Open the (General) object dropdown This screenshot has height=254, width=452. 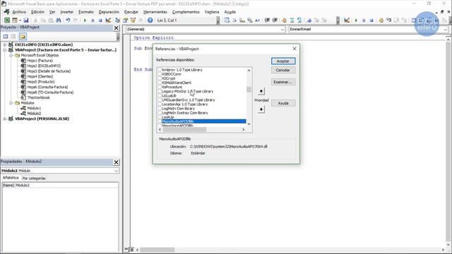282,30
